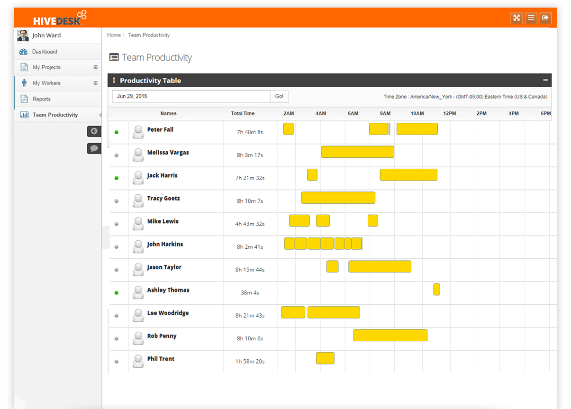The width and height of the screenshot is (571, 409).
Task: Open the hamburger menu icon in header
Action: 531,18
